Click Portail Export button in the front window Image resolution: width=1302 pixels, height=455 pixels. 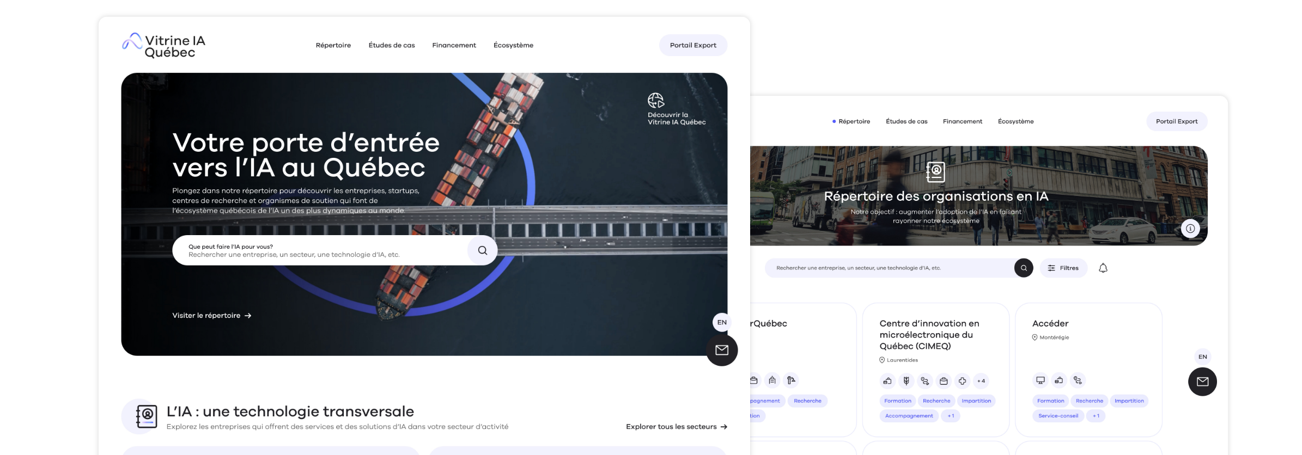[x=693, y=45]
